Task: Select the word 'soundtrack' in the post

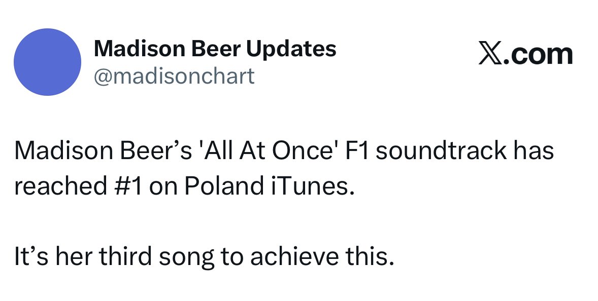Action: click(x=441, y=150)
